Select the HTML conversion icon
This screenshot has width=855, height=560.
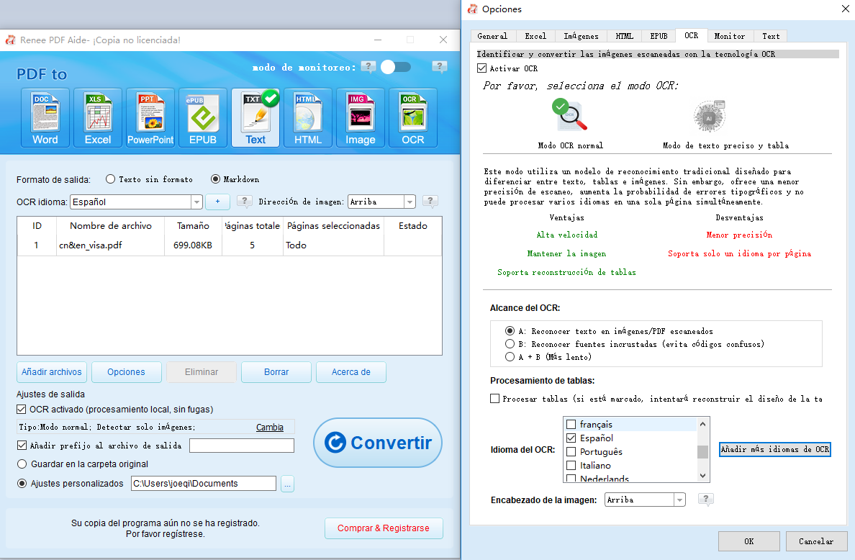point(307,117)
